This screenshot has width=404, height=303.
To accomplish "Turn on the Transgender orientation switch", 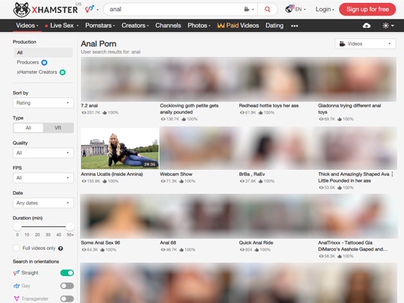I will tap(67, 299).
